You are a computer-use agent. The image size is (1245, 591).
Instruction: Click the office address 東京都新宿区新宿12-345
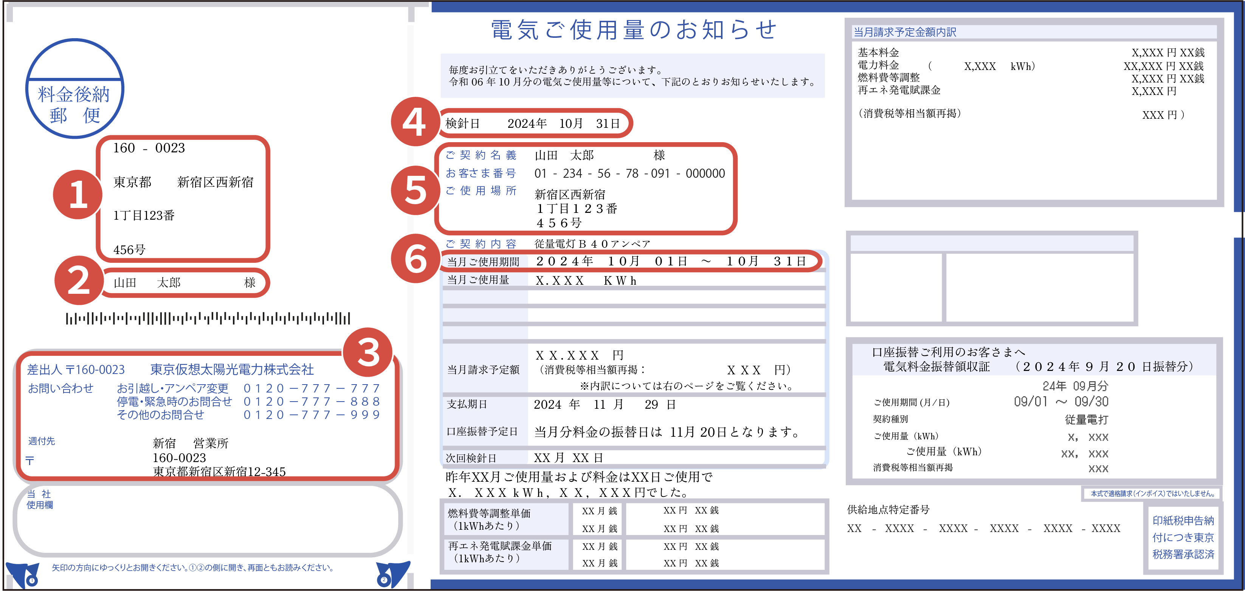coord(219,472)
